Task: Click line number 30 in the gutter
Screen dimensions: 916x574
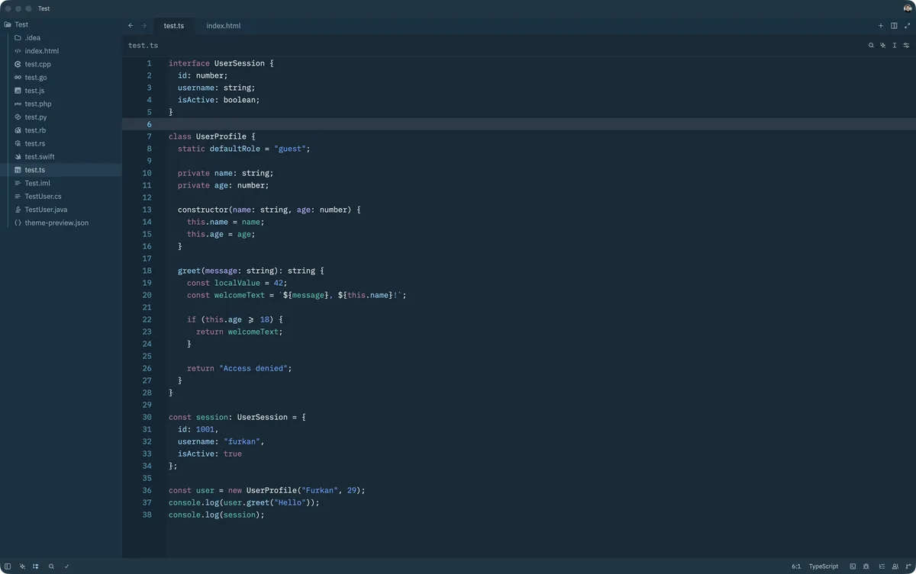Action: [147, 417]
